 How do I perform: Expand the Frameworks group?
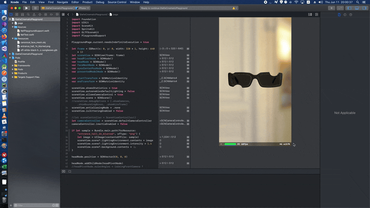pyautogui.click(x=13, y=65)
